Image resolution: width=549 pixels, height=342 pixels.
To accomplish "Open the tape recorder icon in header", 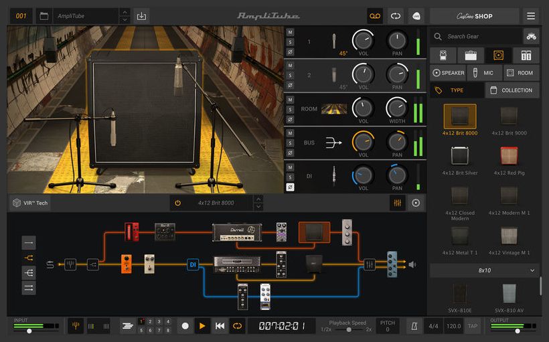I will point(375,16).
